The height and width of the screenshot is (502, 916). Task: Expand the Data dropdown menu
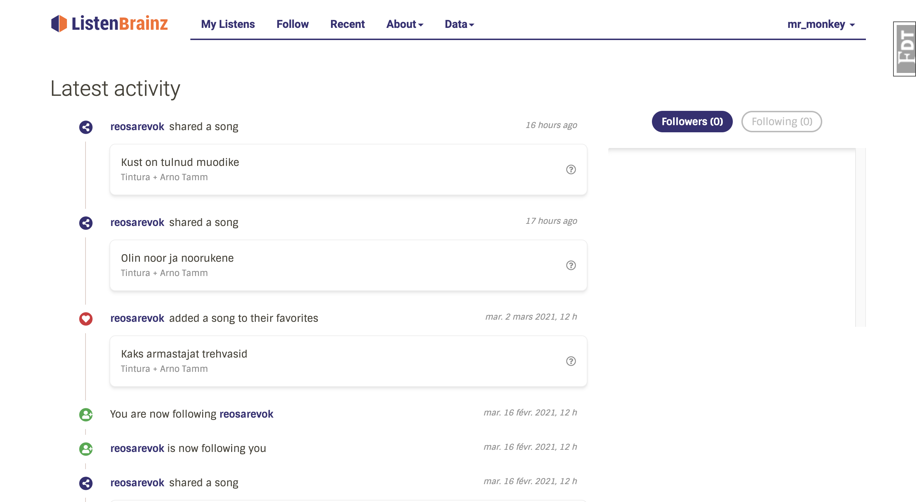[x=459, y=24]
